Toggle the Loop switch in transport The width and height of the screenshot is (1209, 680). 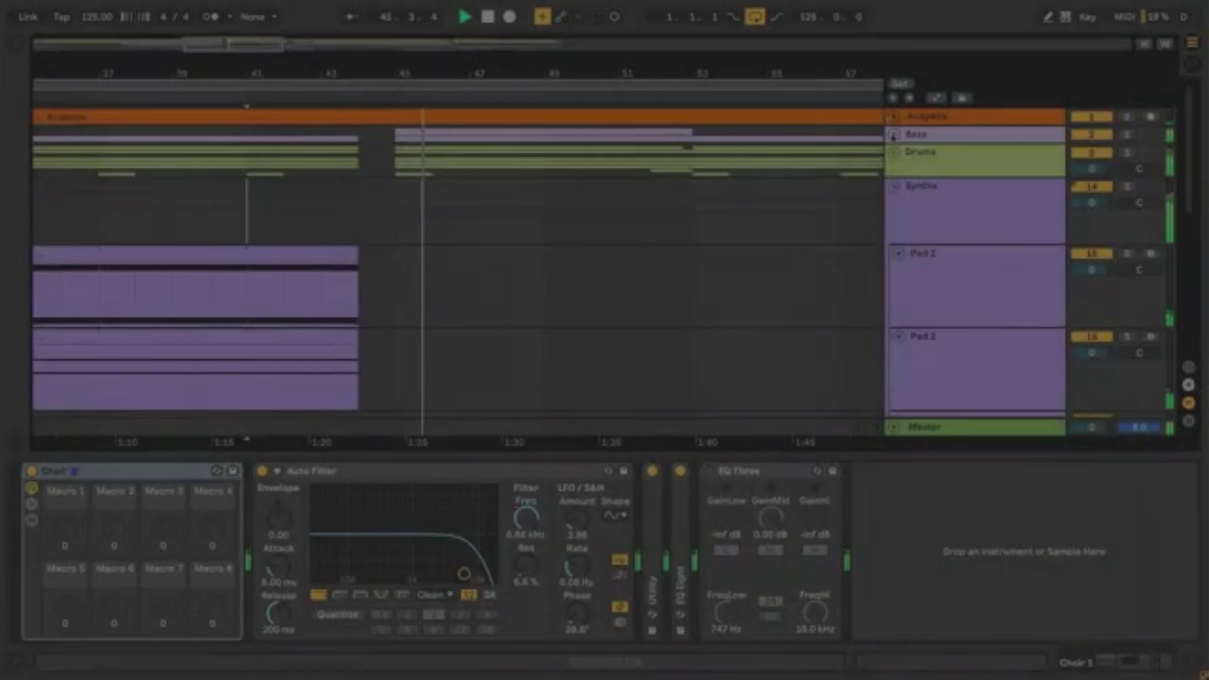[754, 17]
